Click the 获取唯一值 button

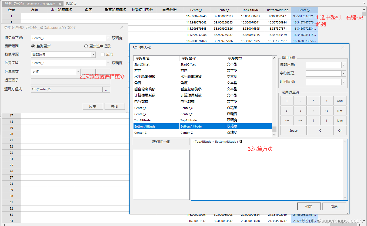click(161, 141)
